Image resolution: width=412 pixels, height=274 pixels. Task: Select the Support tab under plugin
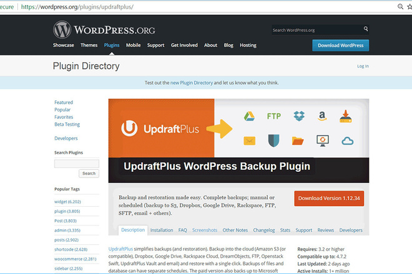[304, 230]
